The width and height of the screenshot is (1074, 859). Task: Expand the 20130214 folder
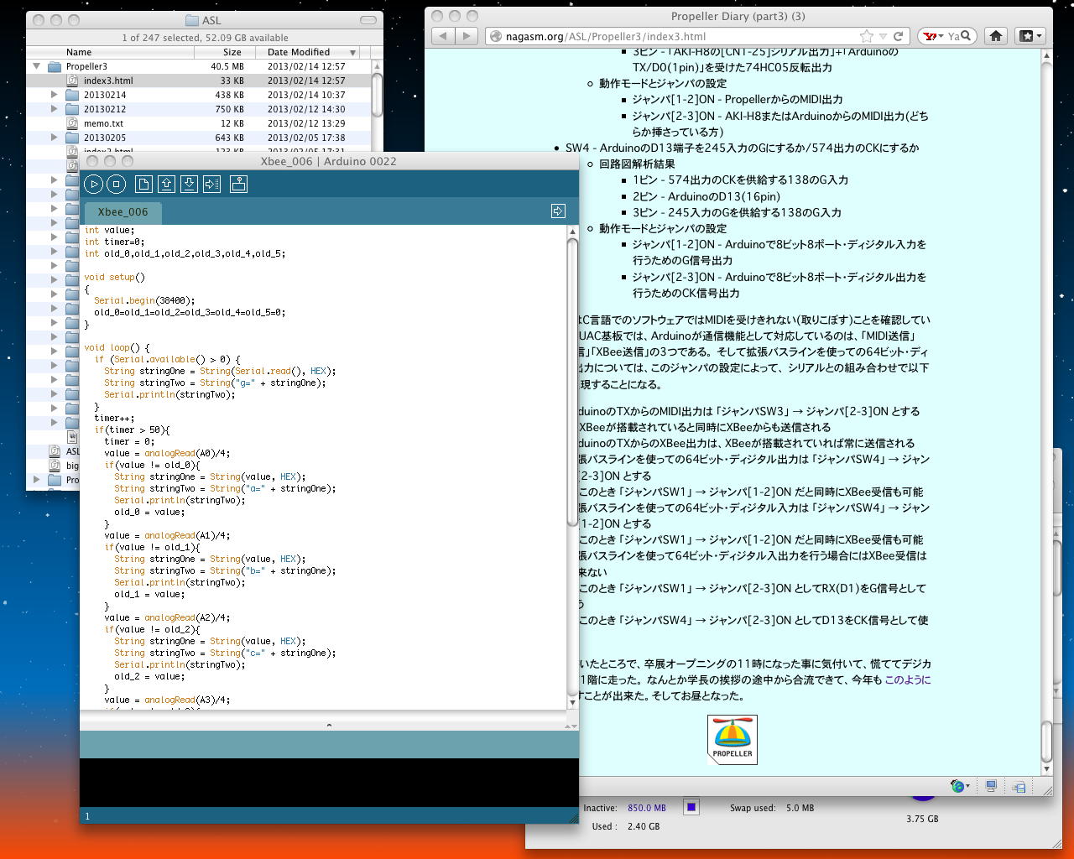(55, 95)
